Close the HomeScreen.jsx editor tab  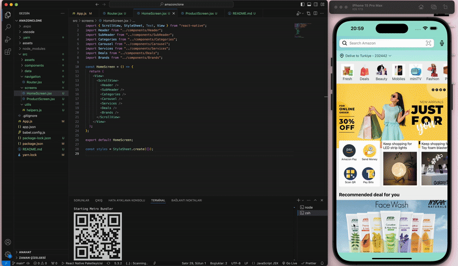click(x=174, y=13)
